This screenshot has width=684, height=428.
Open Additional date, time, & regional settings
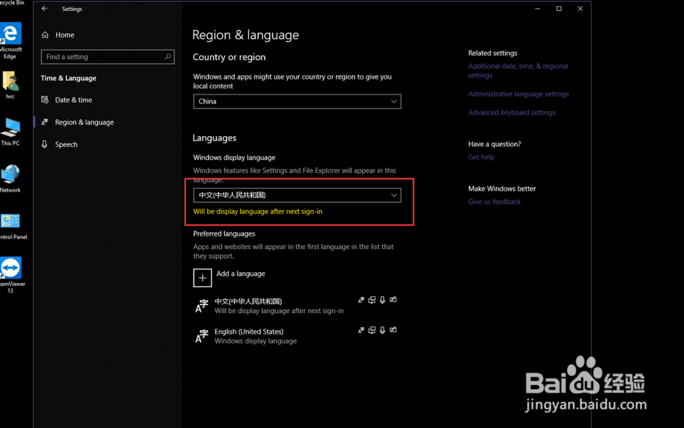[x=518, y=70]
